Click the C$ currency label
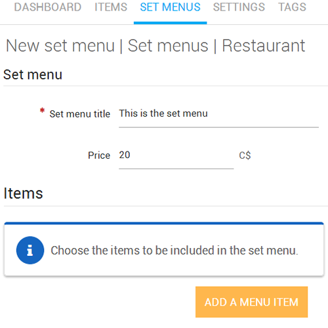The height and width of the screenshot is (328, 328). tap(245, 155)
